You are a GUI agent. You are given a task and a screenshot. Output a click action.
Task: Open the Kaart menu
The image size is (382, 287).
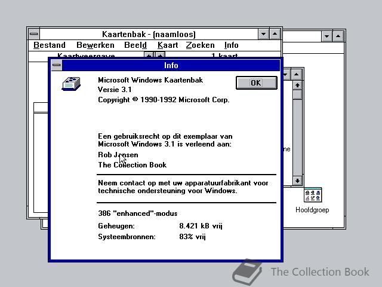(168, 45)
